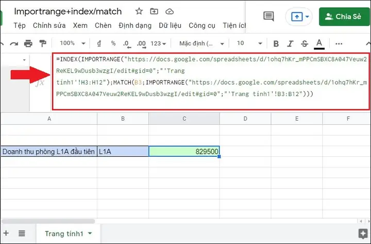Star the Importrange+index/match document

pyautogui.click(x=139, y=11)
